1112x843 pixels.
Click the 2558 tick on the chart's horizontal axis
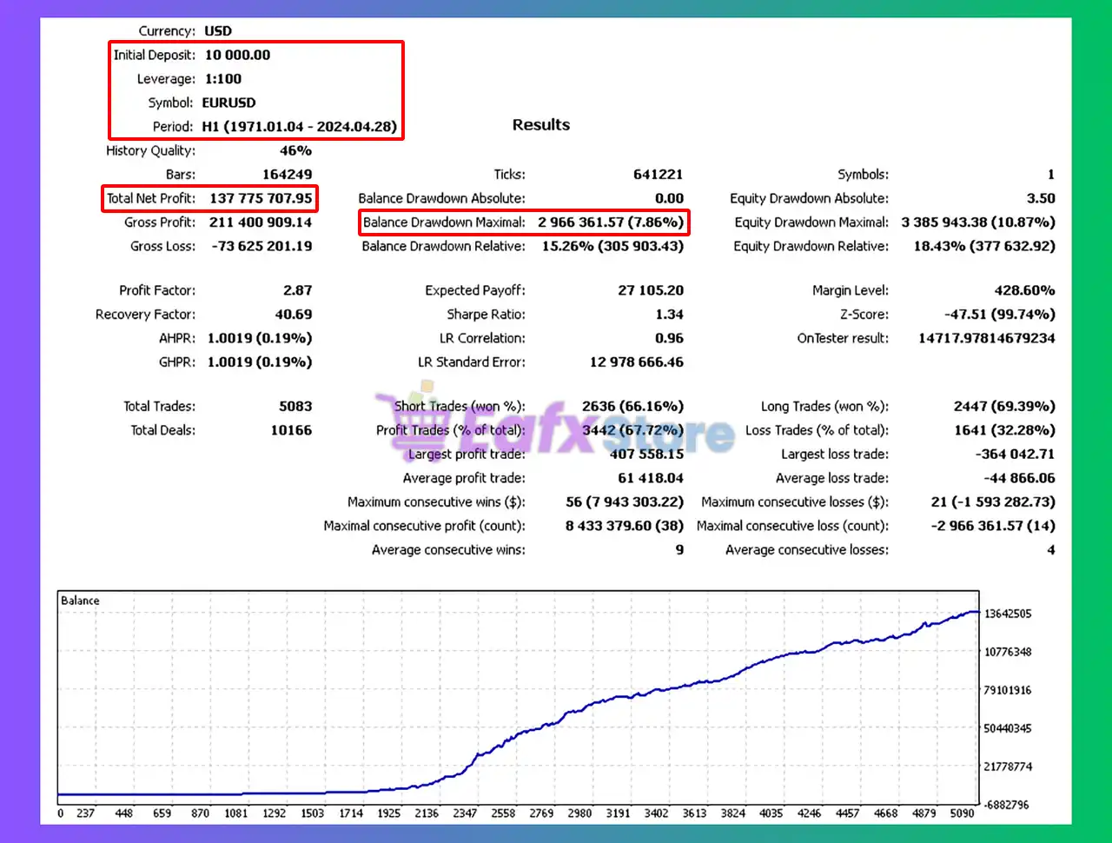(503, 813)
